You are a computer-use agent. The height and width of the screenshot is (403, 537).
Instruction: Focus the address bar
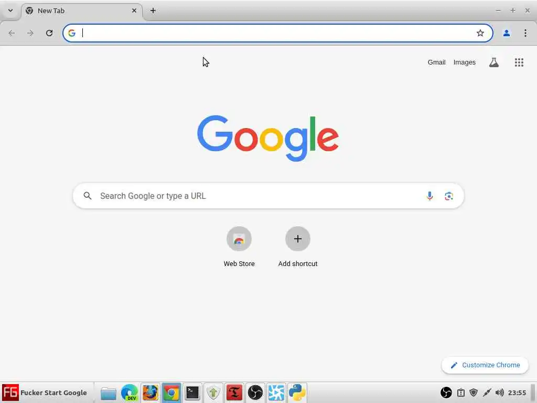tap(278, 33)
